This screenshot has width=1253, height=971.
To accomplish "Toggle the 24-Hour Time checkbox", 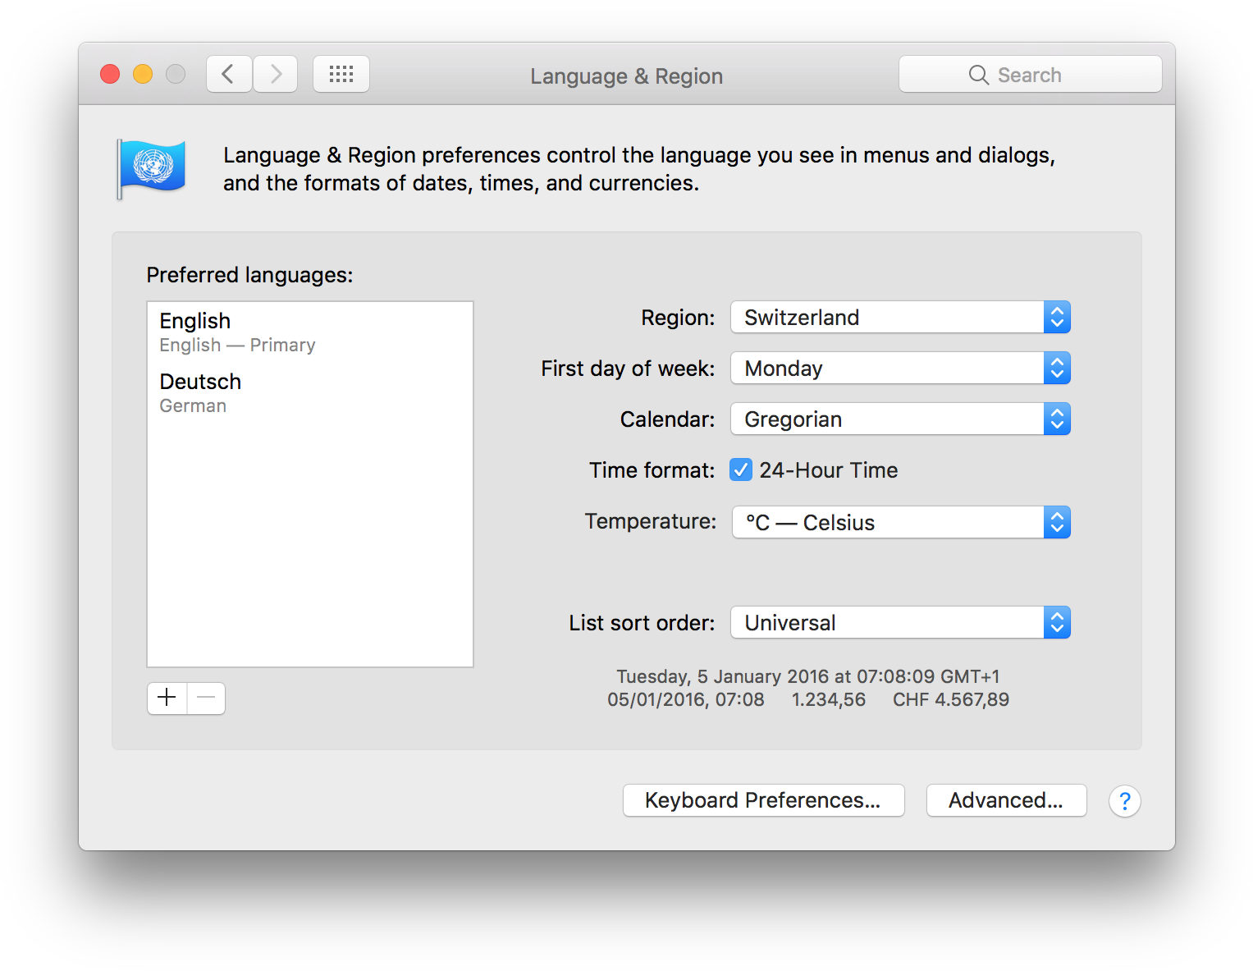I will click(x=740, y=469).
